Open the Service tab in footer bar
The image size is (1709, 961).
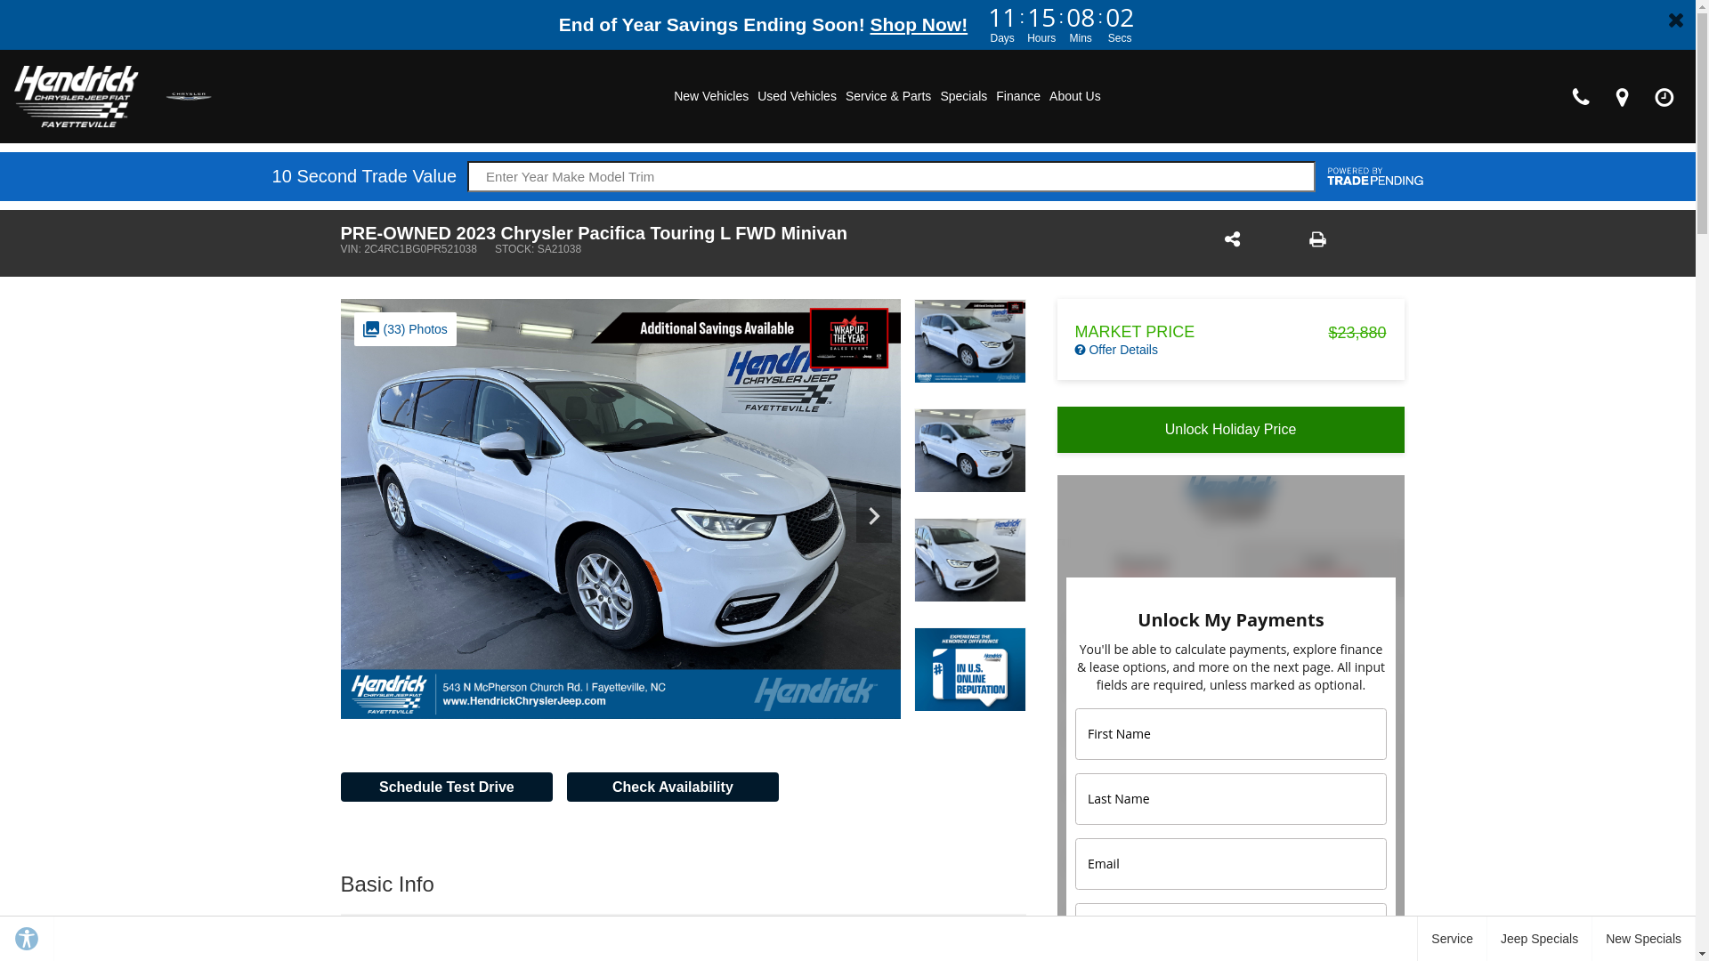1452,939
